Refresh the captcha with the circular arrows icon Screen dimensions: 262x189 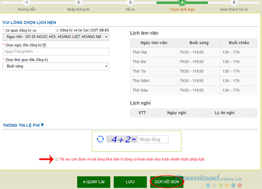tap(100, 139)
